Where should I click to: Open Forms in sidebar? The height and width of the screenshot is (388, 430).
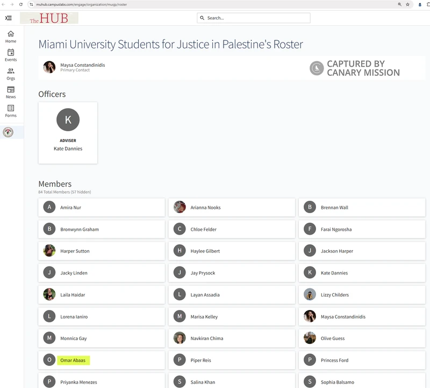[11, 111]
